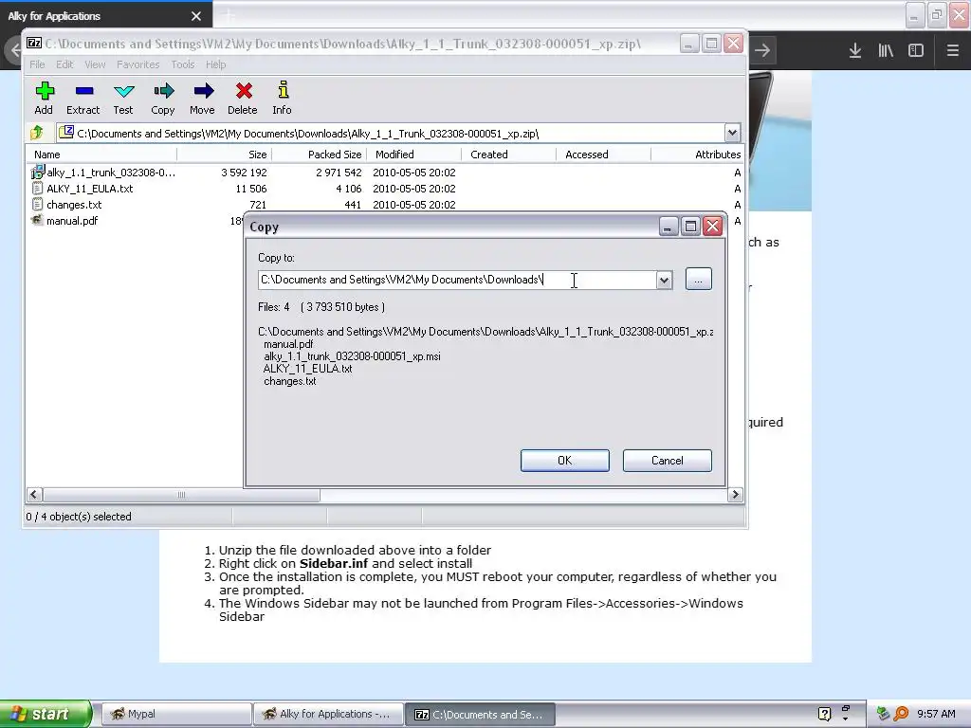Sort by Created column header
This screenshot has width=971, height=728.
click(x=509, y=155)
